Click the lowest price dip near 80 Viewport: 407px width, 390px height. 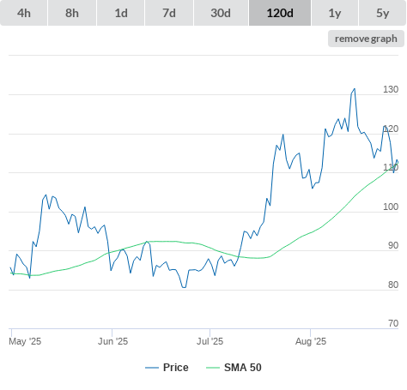click(x=184, y=287)
